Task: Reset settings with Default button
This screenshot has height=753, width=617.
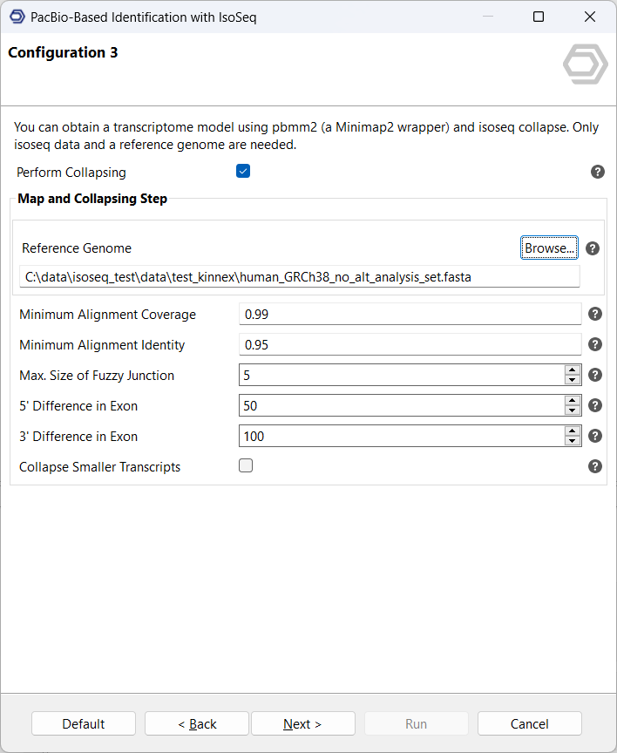Action: (84, 724)
